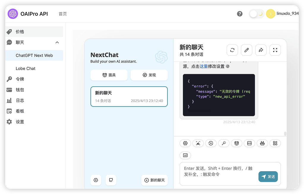Click the magic wand prompts icon
The height and width of the screenshot is (194, 304).
(224, 143)
